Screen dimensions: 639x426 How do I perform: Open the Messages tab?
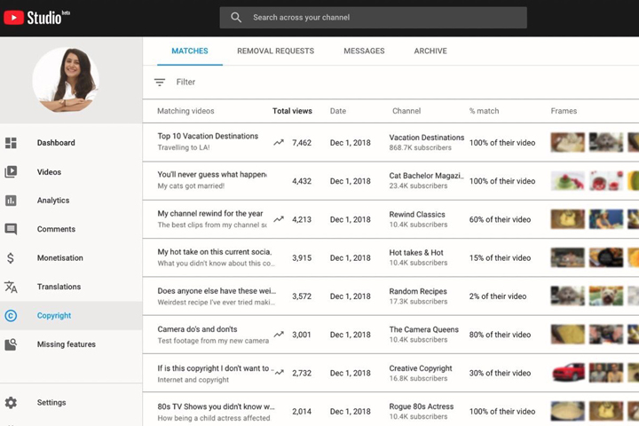pos(364,51)
